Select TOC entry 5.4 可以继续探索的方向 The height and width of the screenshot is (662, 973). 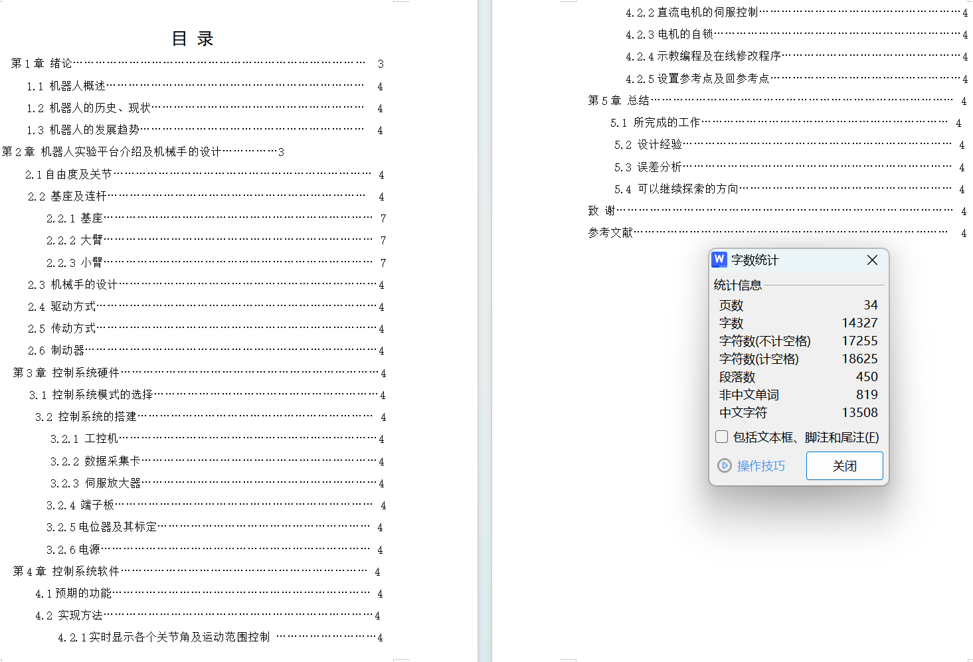(x=790, y=189)
